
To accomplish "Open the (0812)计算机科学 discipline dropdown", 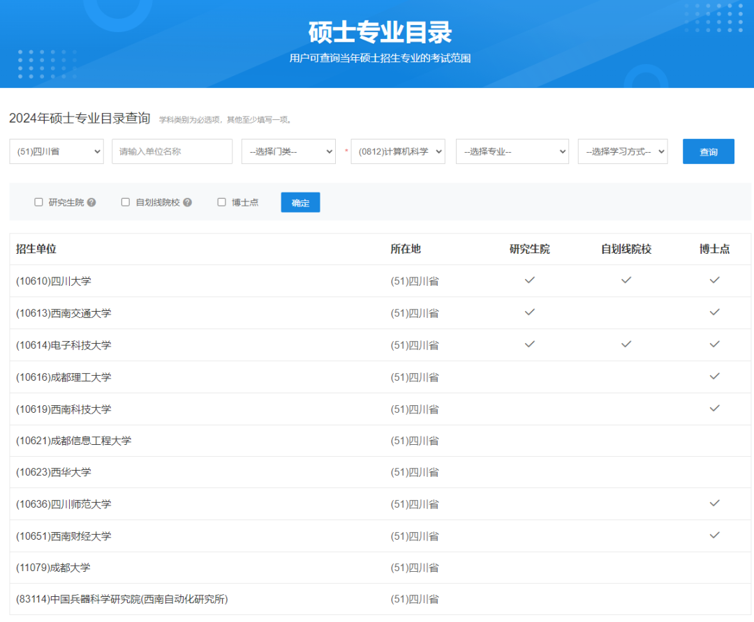I will tap(398, 151).
